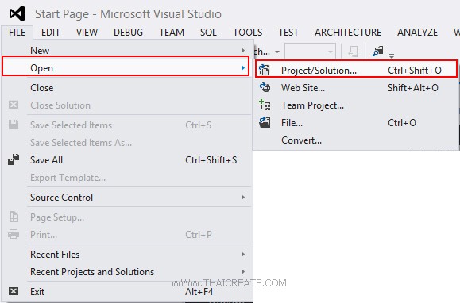Select Recent Projects and Solutions entry
Image resolution: width=460 pixels, height=303 pixels.
coord(126,272)
